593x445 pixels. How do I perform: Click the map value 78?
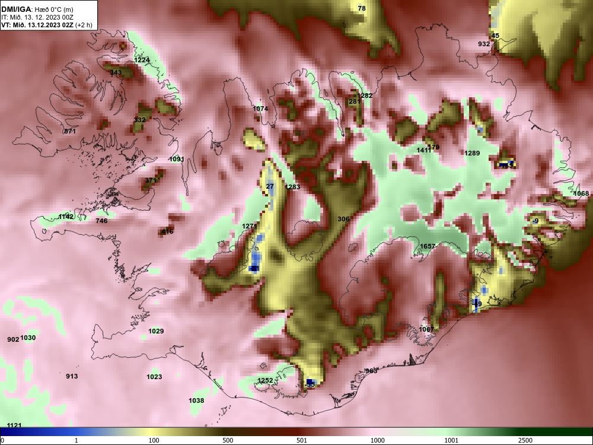click(x=362, y=8)
